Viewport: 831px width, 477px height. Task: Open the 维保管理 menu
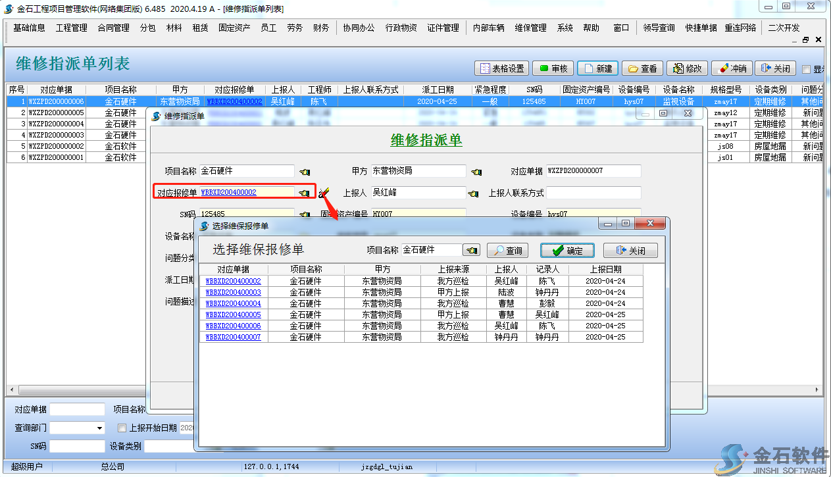click(531, 28)
